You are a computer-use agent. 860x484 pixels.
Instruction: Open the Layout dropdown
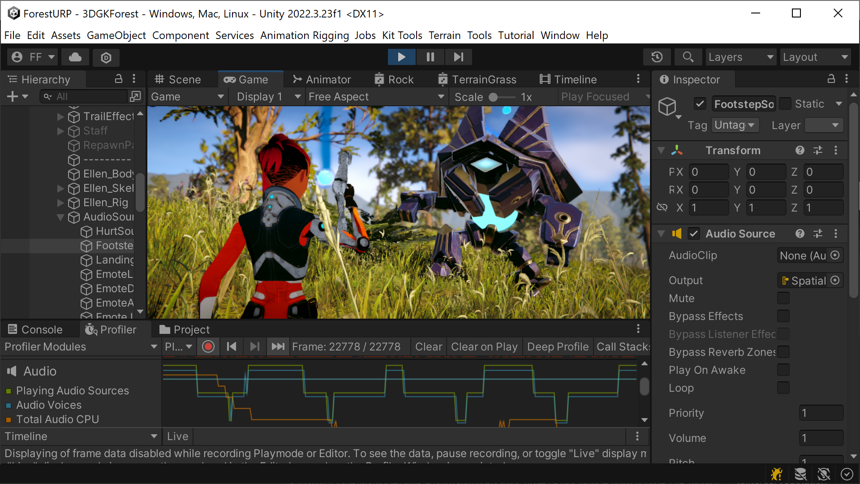pyautogui.click(x=815, y=57)
